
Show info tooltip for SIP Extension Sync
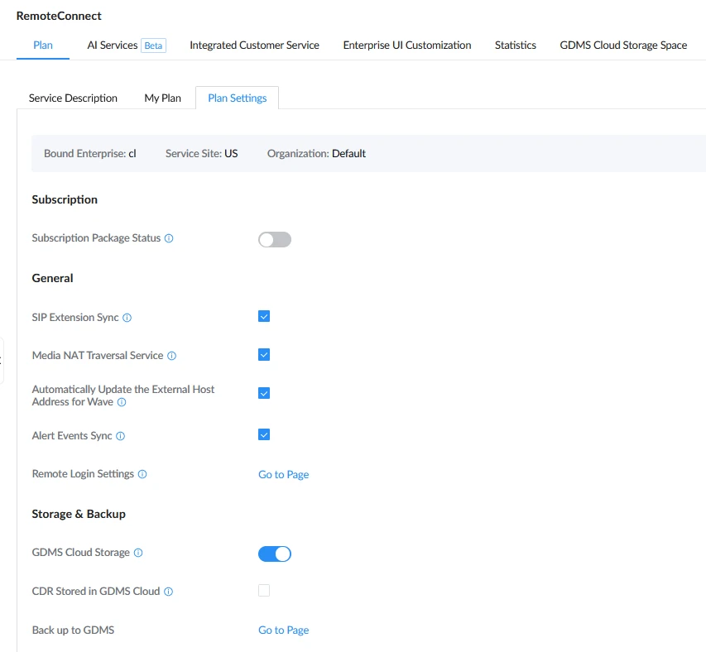(x=127, y=318)
